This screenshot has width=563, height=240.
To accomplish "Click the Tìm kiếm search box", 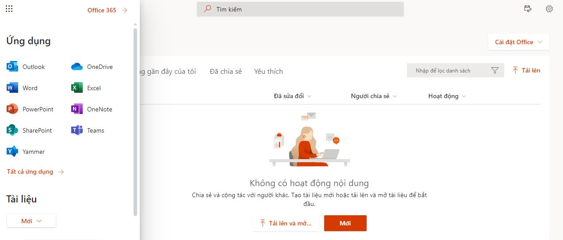I will click(x=300, y=9).
